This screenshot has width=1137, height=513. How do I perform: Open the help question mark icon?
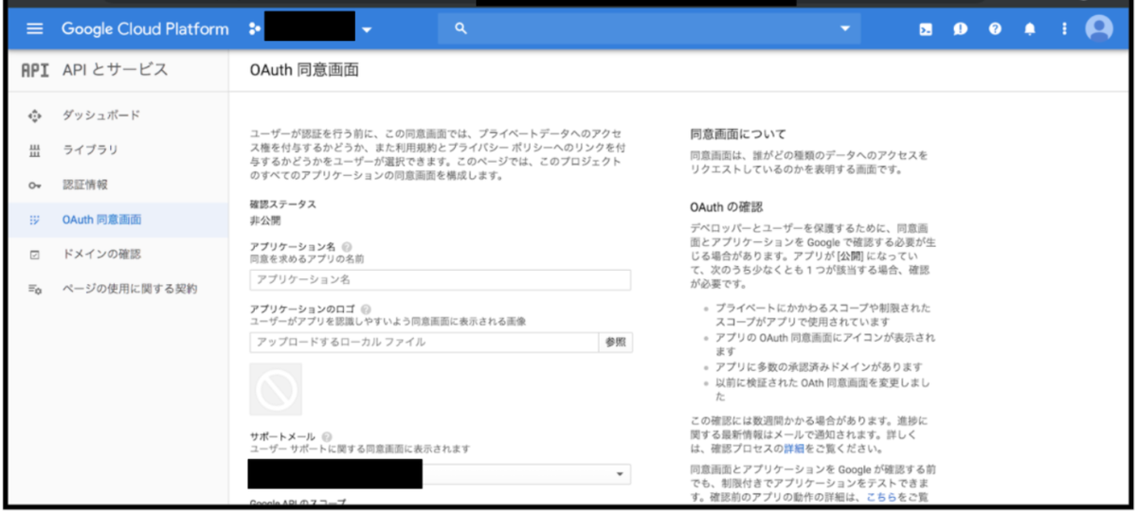[995, 29]
